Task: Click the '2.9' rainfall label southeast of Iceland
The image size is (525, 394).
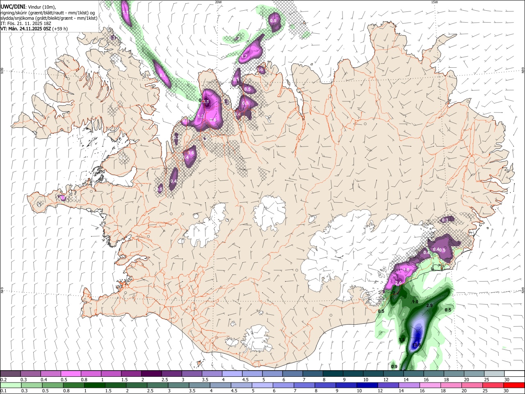Action: pos(429,306)
